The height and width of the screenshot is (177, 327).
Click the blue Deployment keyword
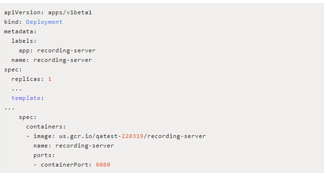(x=44, y=22)
